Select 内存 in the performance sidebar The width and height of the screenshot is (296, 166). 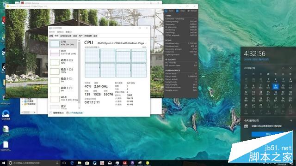tap(63, 53)
